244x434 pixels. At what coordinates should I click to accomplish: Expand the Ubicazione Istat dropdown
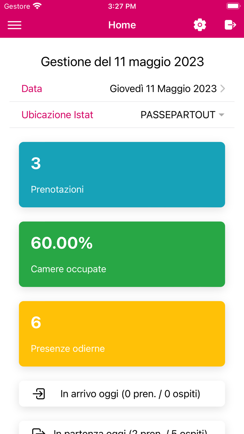(x=222, y=114)
